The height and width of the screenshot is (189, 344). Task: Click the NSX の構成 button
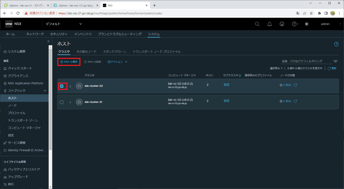pos(69,62)
